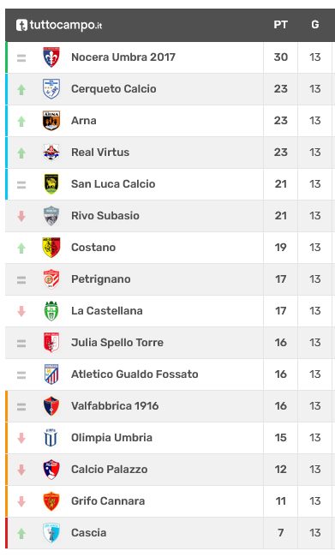Click the Costano yellow-red shield
335x557 pixels.
click(x=51, y=248)
